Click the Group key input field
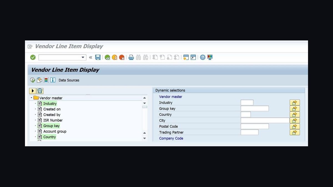Viewport: 333px width, 187px height. tap(255, 109)
